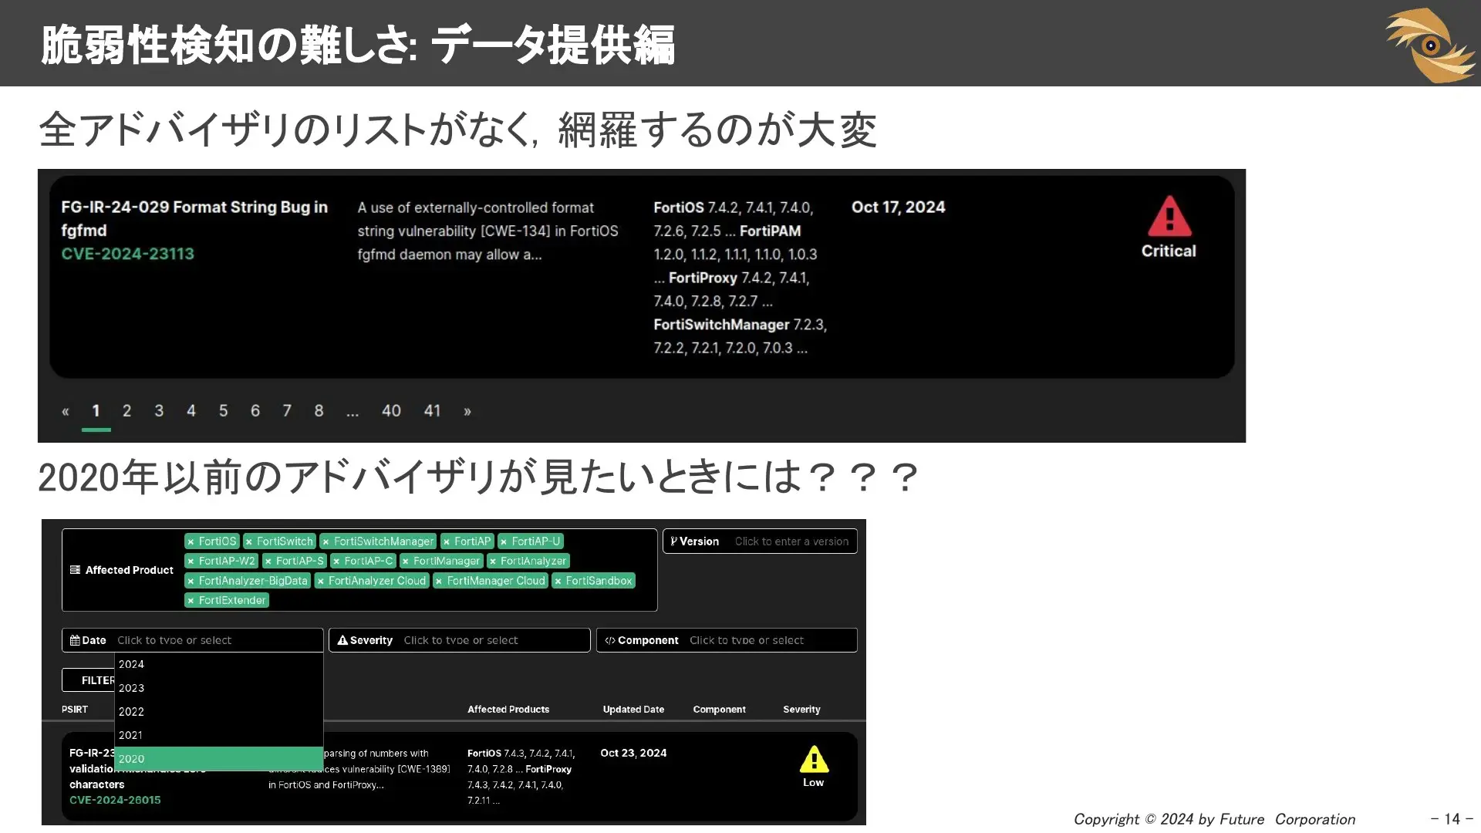
Task: Remove the FortiManager Cloud tag
Action: point(439,582)
